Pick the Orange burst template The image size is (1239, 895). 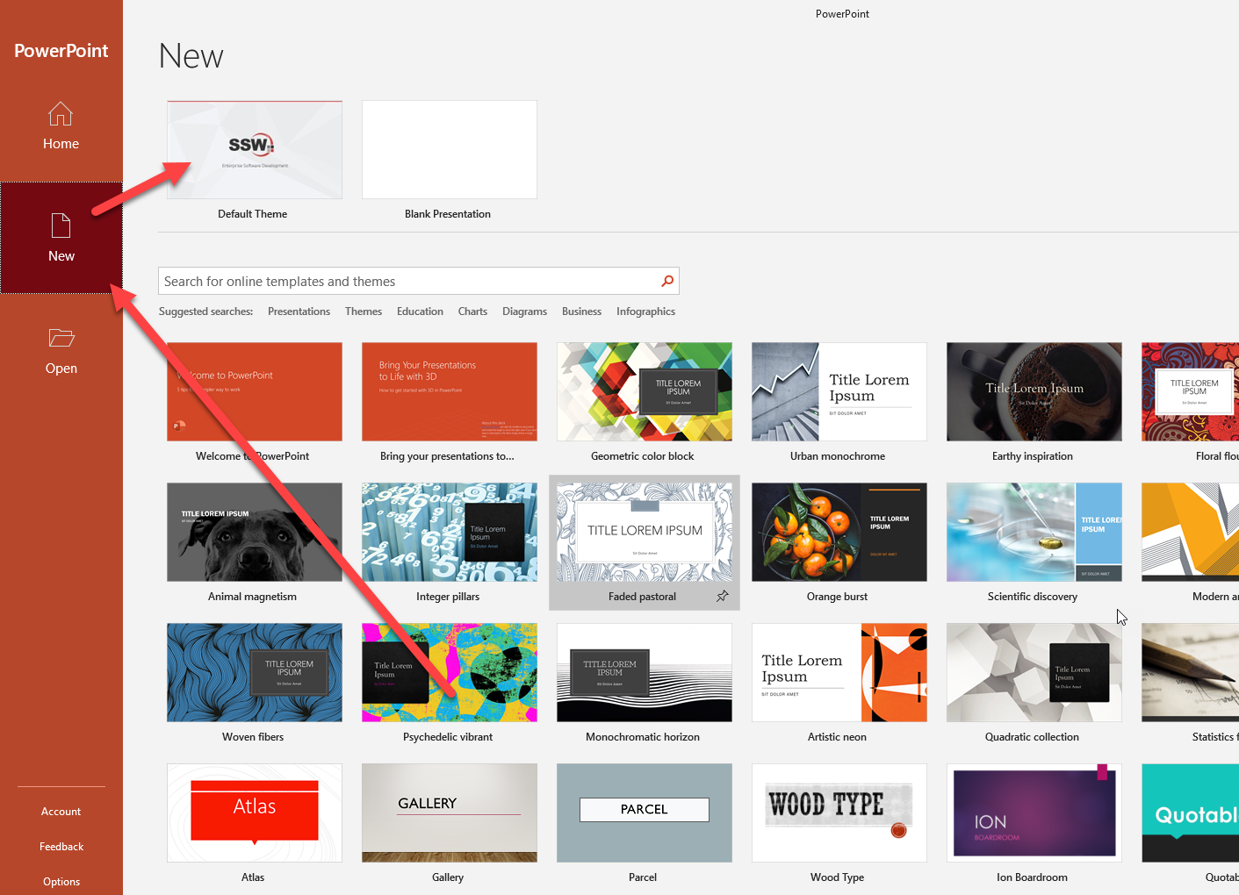tap(839, 533)
